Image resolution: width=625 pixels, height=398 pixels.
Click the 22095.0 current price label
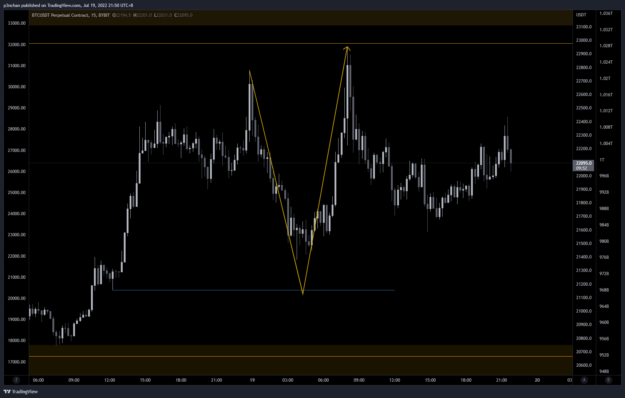584,163
